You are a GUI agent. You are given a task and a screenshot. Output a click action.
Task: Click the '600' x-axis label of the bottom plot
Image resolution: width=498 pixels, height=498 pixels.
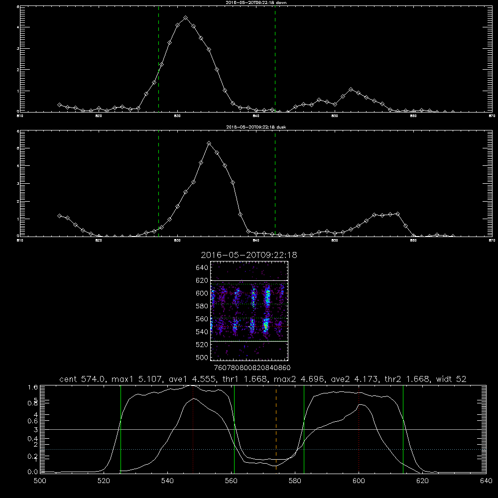pos(359,481)
